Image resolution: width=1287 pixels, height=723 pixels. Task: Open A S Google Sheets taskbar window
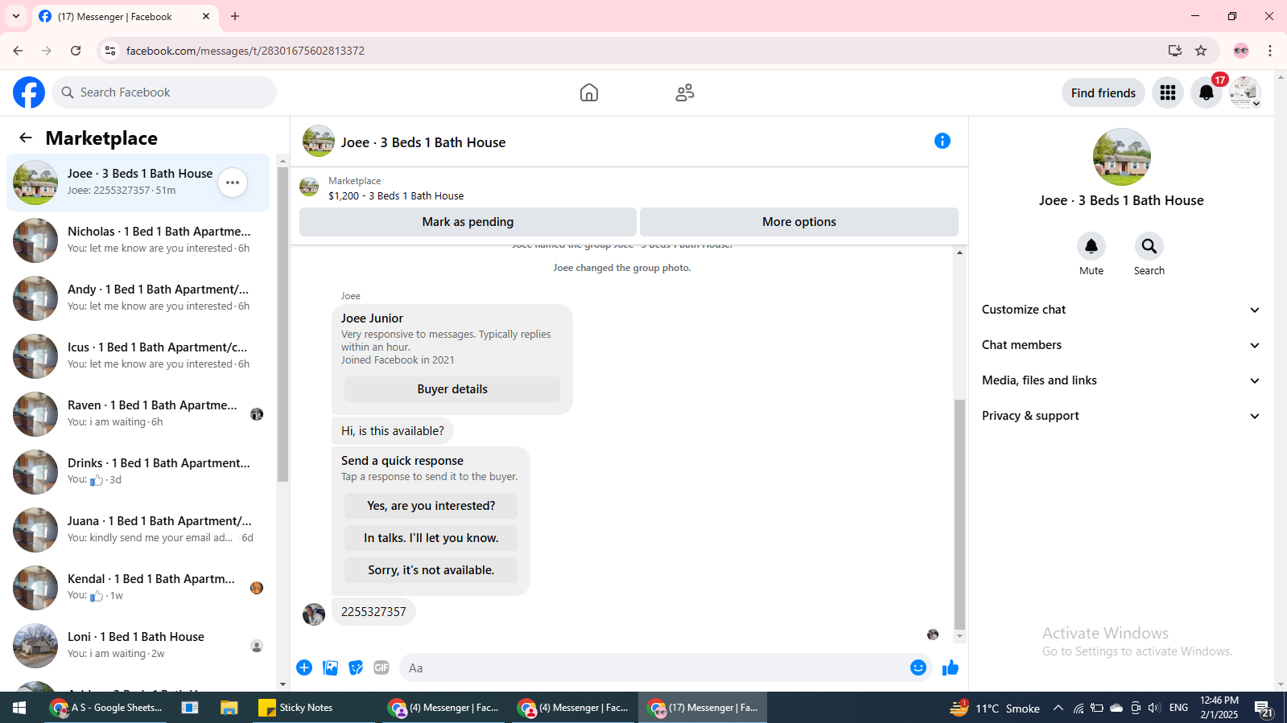click(x=105, y=708)
